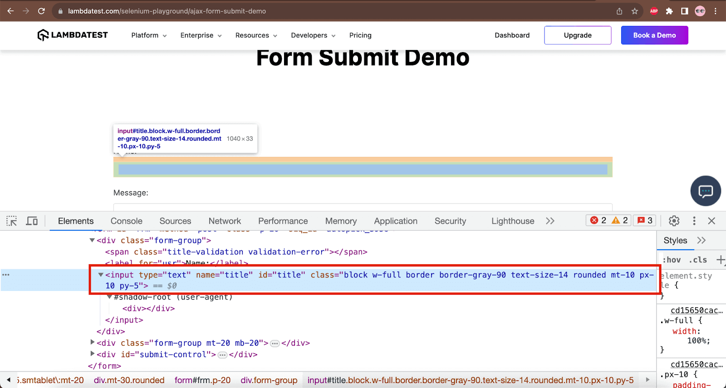Click the highlighted Name input field
The image size is (726, 388).
pos(363,170)
